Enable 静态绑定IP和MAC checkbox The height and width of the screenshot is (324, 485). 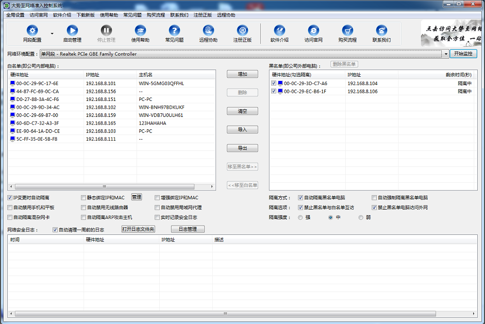83,198
